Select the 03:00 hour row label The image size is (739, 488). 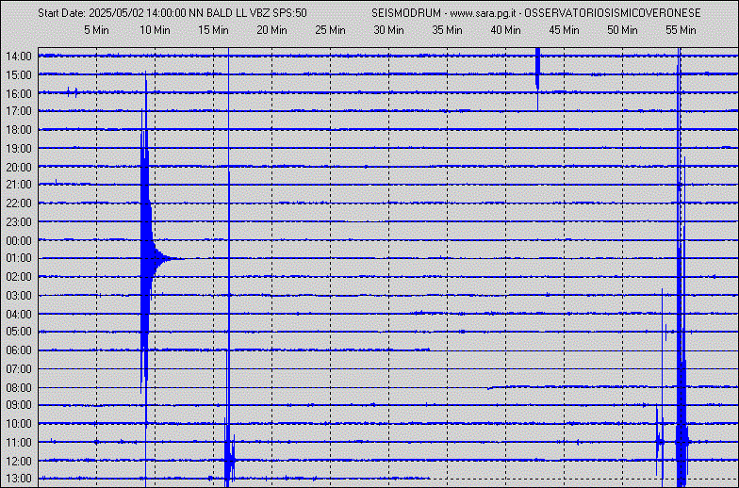click(19, 296)
